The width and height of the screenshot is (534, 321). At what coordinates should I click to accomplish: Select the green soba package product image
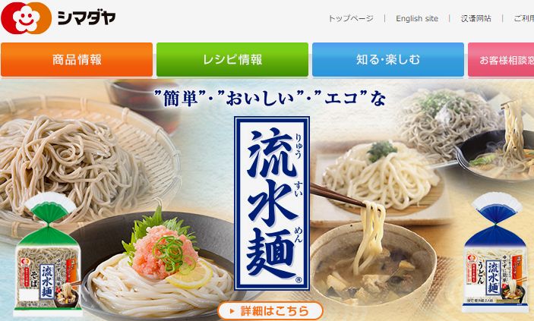point(48,255)
